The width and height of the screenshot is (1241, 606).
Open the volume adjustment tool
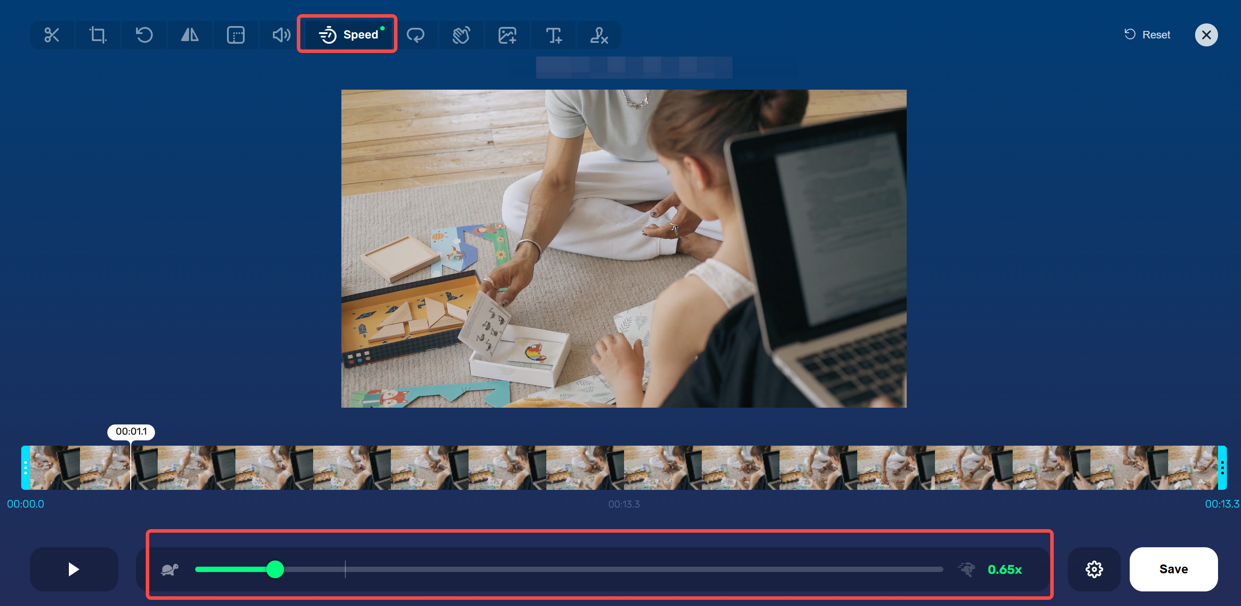pyautogui.click(x=281, y=35)
